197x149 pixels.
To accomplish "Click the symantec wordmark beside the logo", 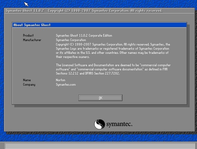I will (119, 124).
